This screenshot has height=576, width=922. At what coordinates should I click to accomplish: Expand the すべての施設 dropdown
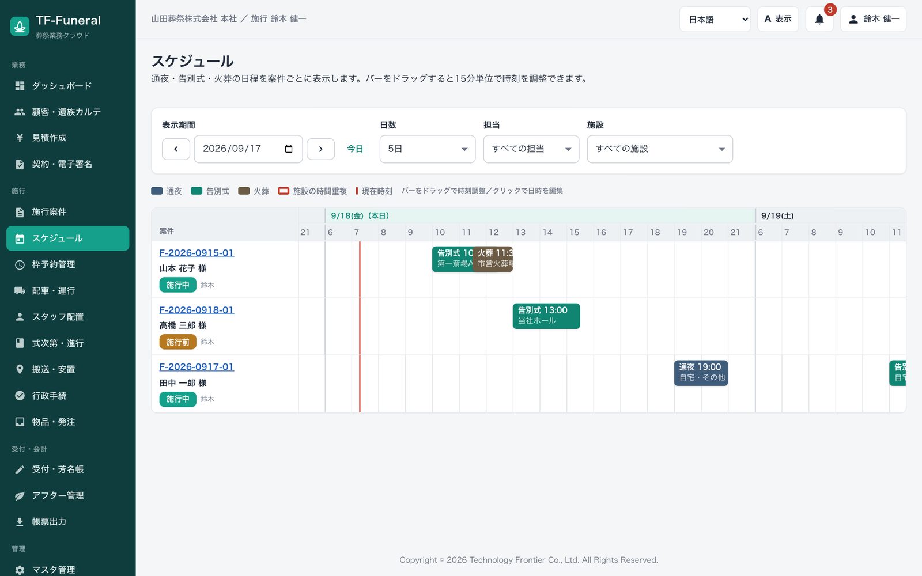pos(660,149)
